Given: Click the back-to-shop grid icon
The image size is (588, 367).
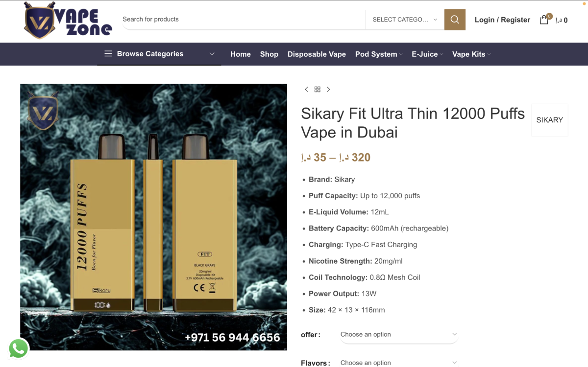Looking at the screenshot, I should (x=318, y=90).
